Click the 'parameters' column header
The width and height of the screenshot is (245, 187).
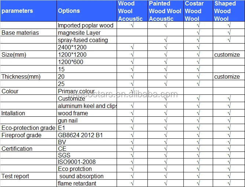pyautogui.click(x=17, y=11)
